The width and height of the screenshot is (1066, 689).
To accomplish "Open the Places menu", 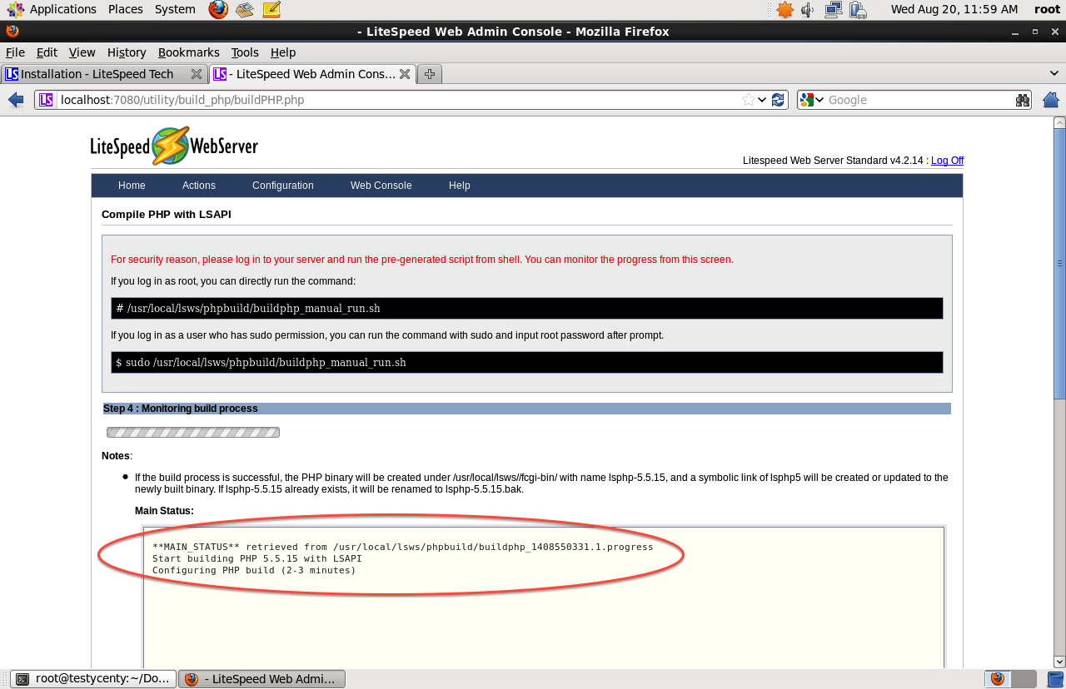I will pos(126,9).
